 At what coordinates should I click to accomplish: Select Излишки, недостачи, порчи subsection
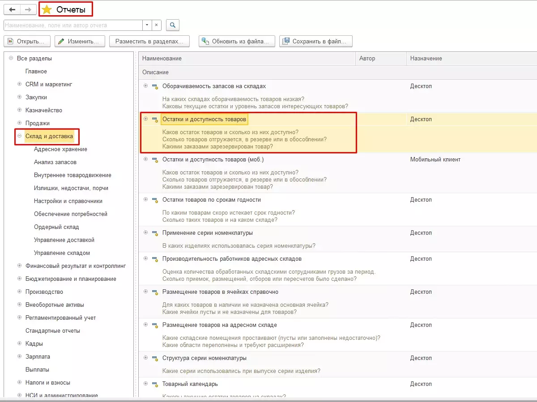tap(71, 188)
